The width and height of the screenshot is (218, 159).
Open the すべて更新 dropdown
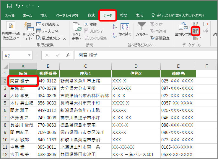pos(77,31)
